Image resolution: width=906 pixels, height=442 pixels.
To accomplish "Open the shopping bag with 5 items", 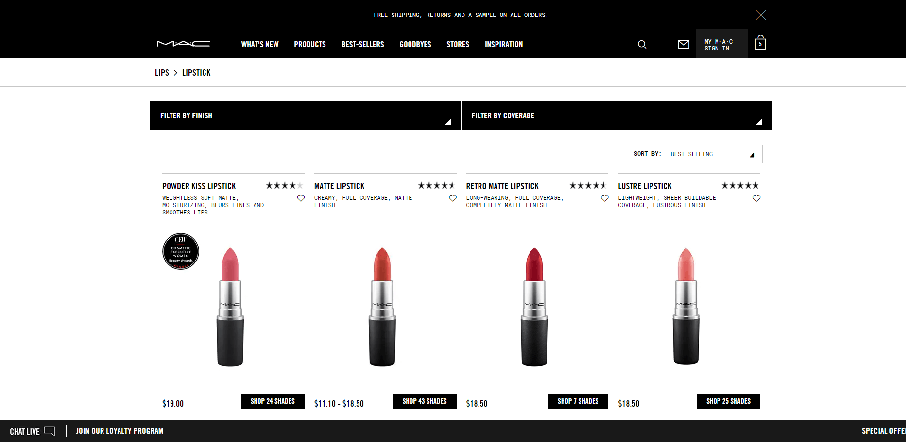I will (x=760, y=43).
